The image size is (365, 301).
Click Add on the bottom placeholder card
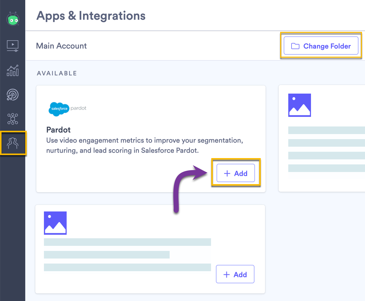235,274
